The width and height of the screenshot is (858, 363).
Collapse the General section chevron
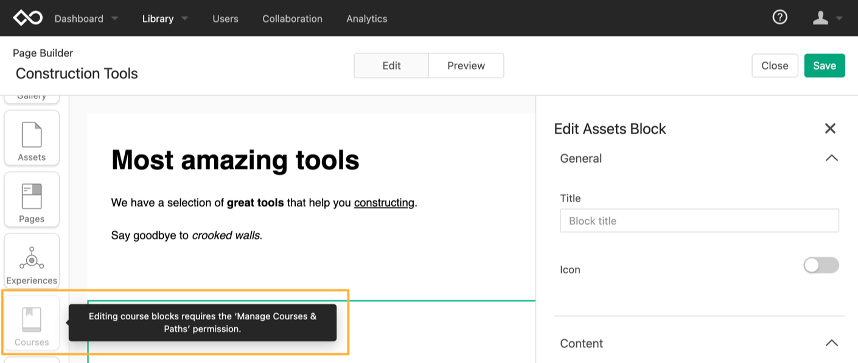831,158
